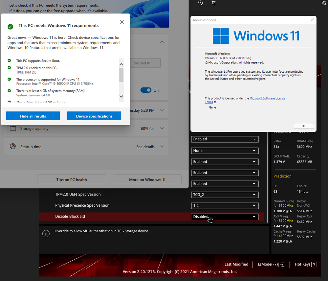Click the Prediction heading in the BIOS sidebar
The height and width of the screenshot is (281, 328).
coord(282,176)
